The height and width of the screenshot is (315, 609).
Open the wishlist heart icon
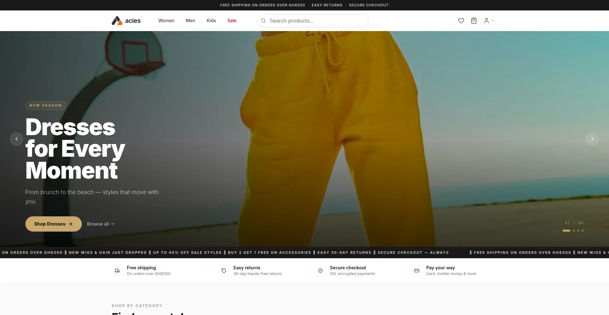pyautogui.click(x=461, y=21)
